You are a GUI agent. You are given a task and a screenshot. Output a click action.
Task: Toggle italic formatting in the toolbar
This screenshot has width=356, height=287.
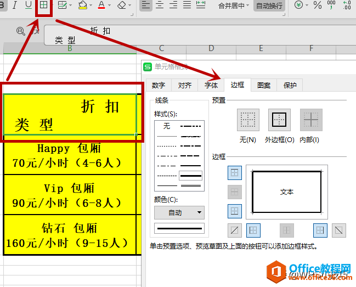15,5
